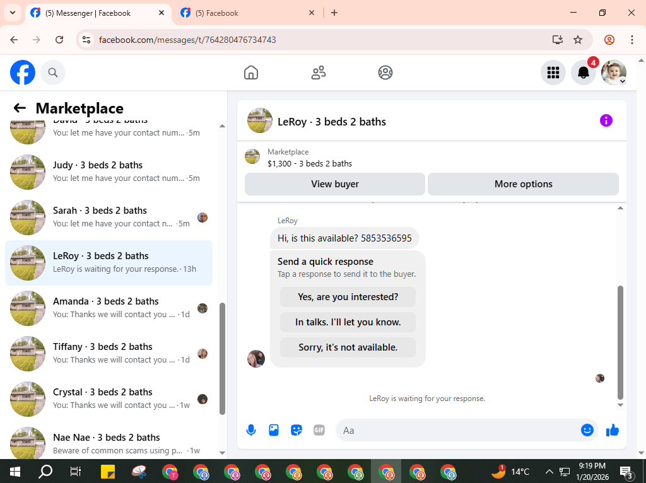
Task: Bookmark this page with the star
Action: click(x=578, y=40)
